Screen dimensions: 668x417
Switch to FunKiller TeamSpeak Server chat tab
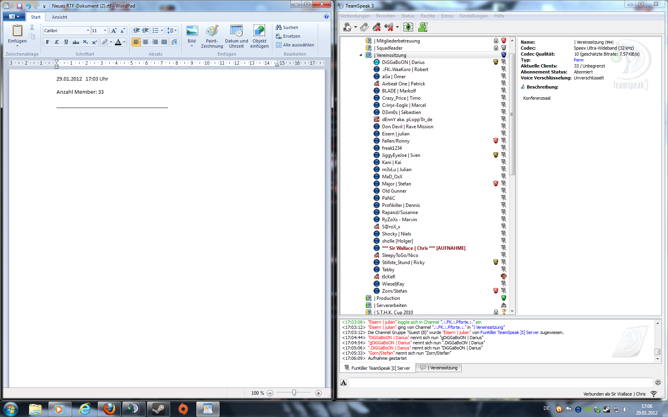[377, 368]
